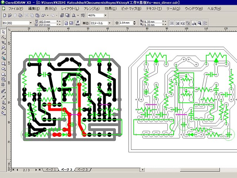Set page to Portrait orientation
Image resolution: width=237 pixels, height=178 pixels.
[x=66, y=23]
